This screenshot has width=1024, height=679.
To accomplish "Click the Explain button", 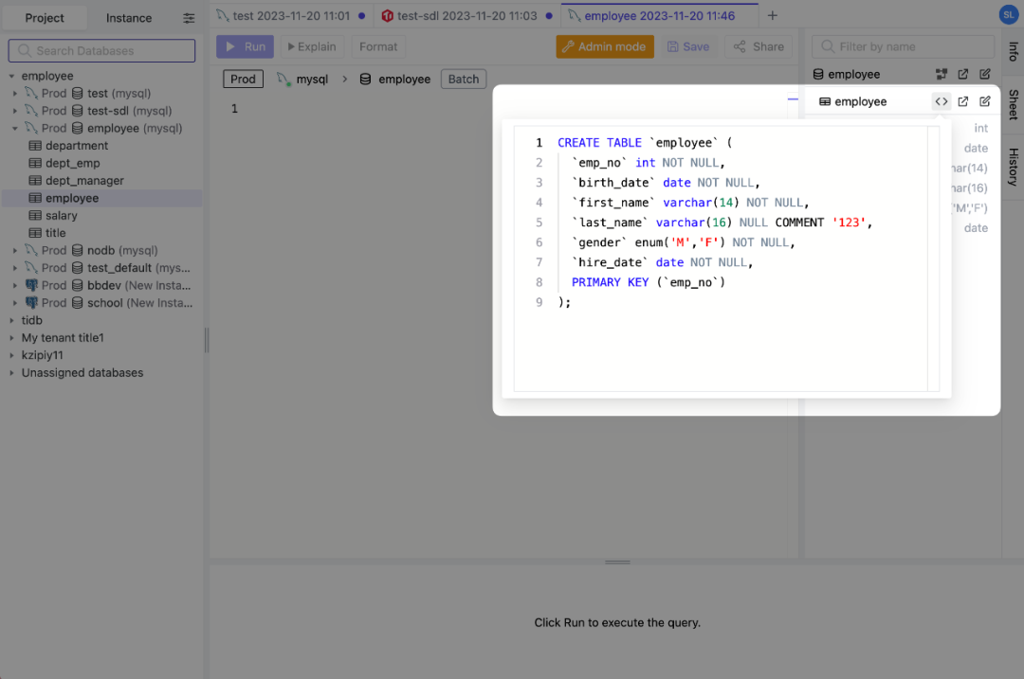I will click(312, 47).
